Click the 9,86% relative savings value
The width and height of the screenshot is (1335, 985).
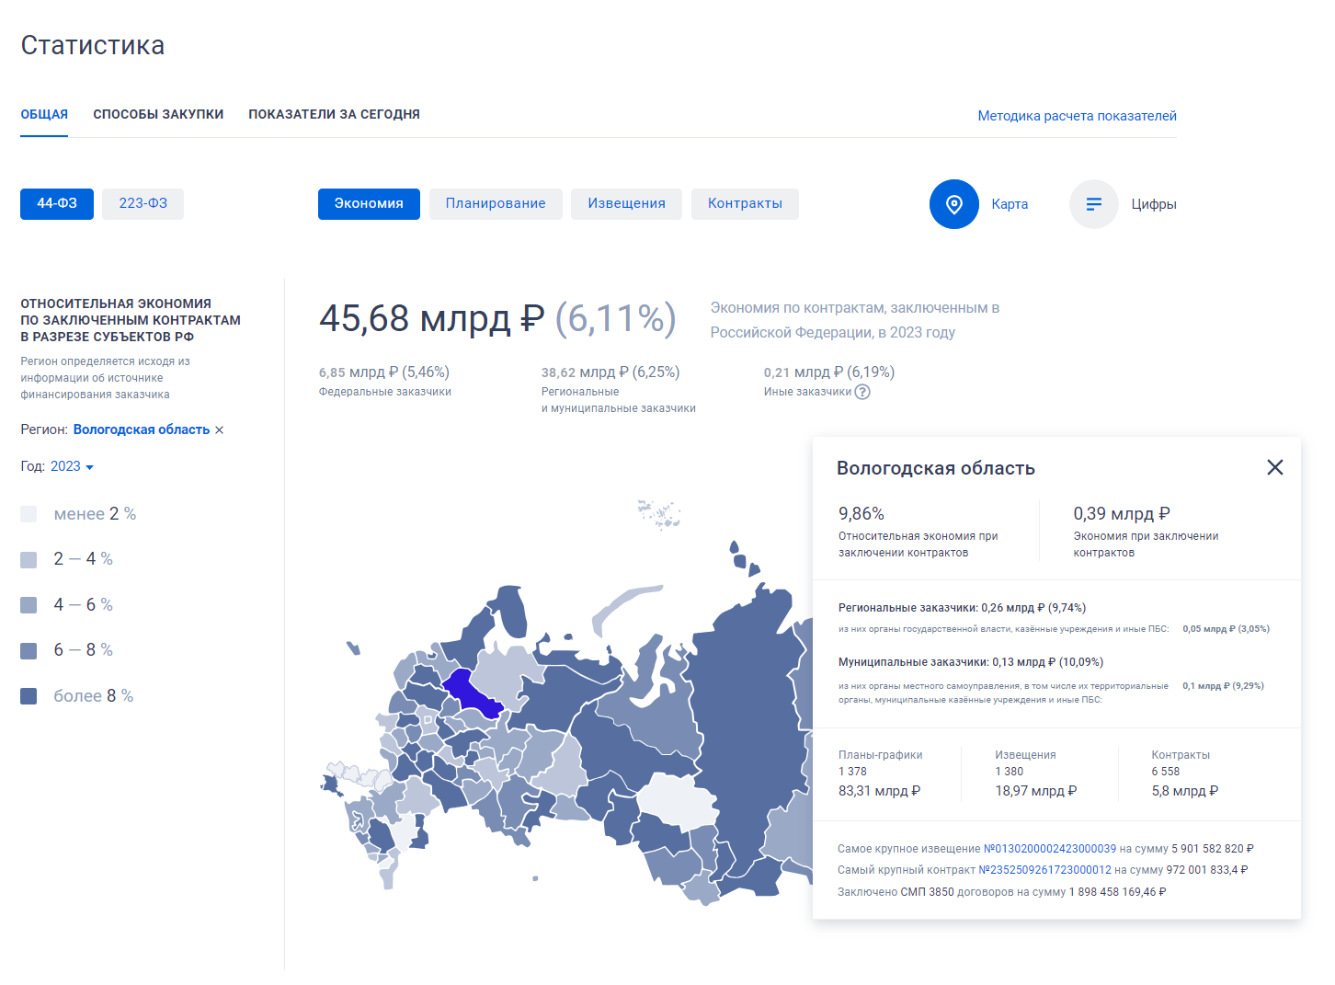(861, 513)
